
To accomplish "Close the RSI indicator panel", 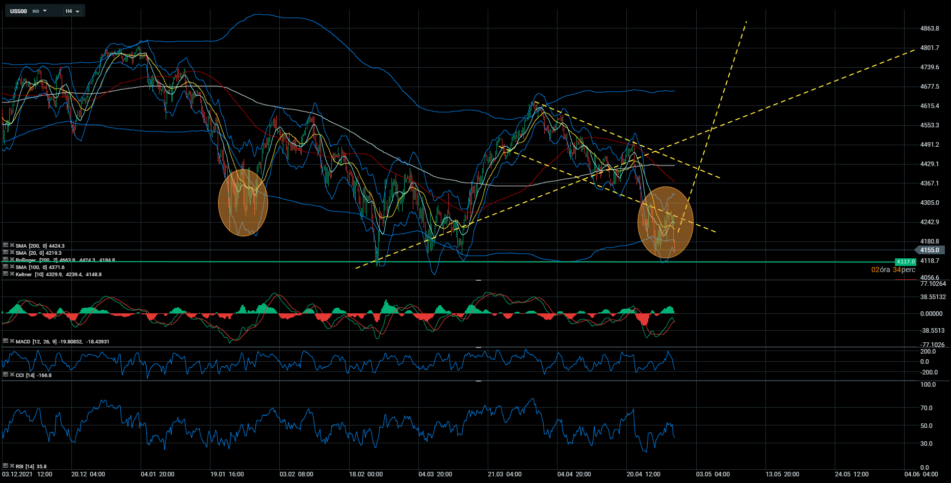I will [12, 466].
